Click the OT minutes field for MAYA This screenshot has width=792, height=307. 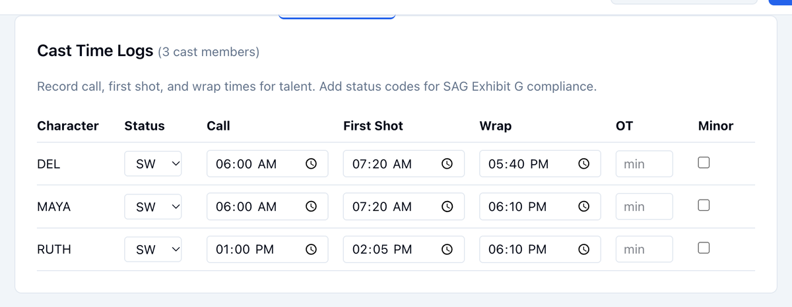pyautogui.click(x=644, y=207)
